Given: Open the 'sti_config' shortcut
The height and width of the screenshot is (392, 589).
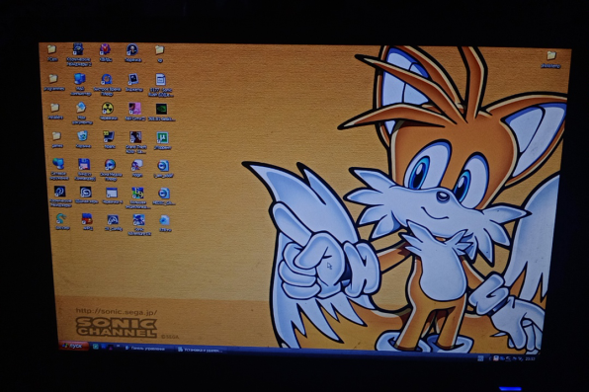Looking at the screenshot, I should (x=113, y=222).
